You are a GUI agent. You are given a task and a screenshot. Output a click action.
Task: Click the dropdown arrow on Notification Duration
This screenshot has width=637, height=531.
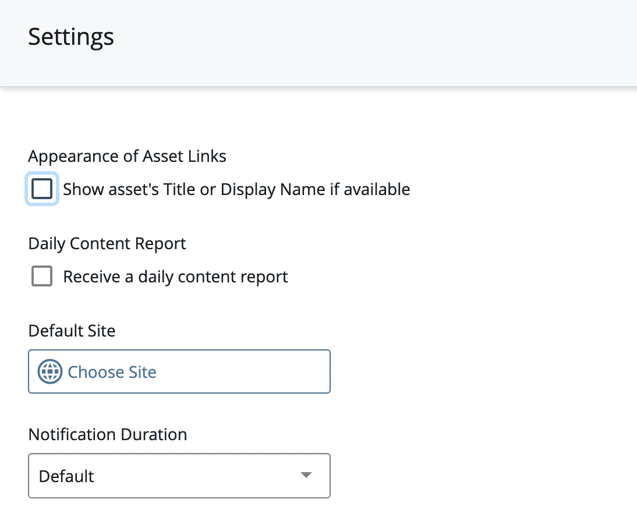click(306, 476)
